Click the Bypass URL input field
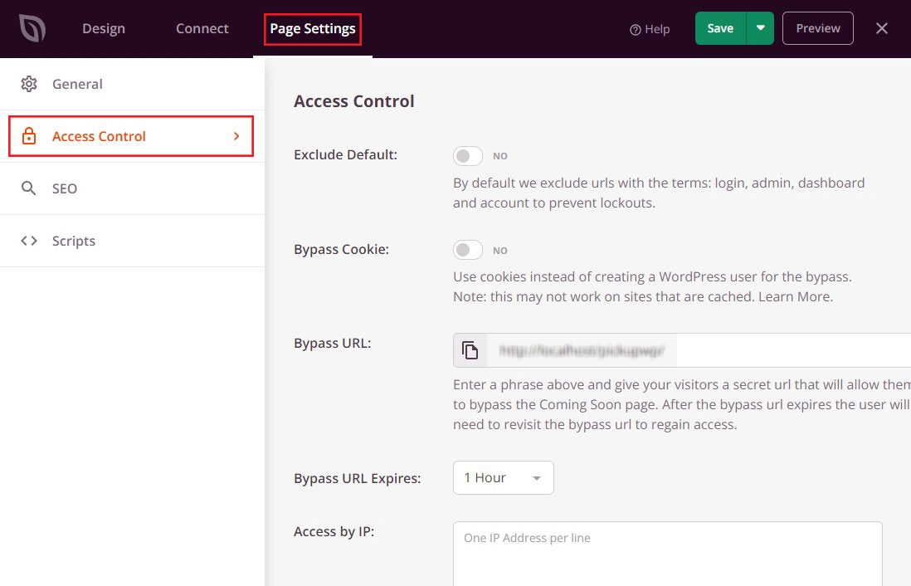This screenshot has height=586, width=911. click(699, 350)
